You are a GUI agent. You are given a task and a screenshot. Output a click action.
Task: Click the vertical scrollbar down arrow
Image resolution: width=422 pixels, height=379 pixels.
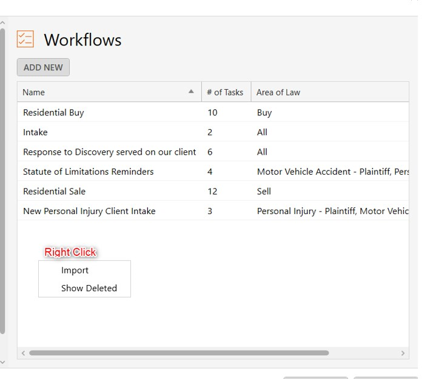click(2, 362)
